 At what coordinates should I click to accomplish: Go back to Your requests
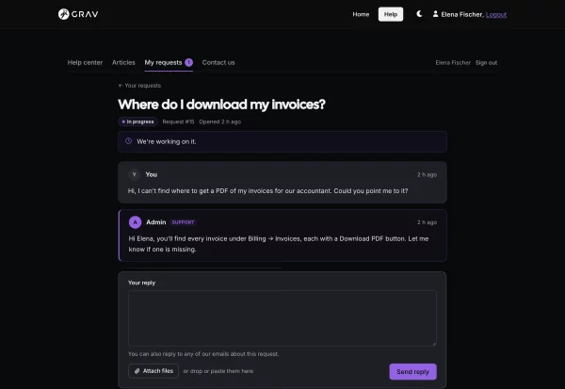(x=139, y=86)
